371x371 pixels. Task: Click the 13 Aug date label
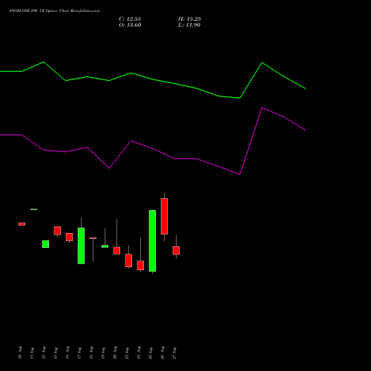[x=56, y=352]
